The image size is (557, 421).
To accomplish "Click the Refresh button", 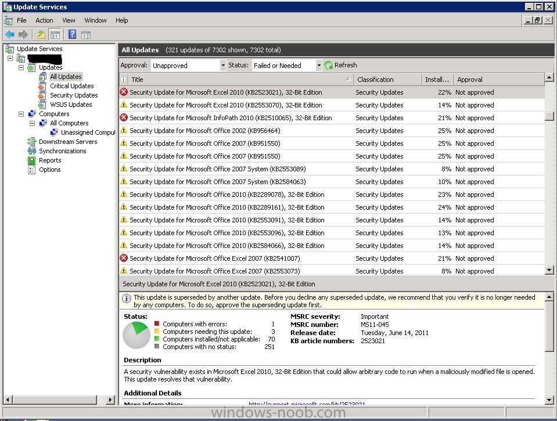I will click(x=341, y=65).
